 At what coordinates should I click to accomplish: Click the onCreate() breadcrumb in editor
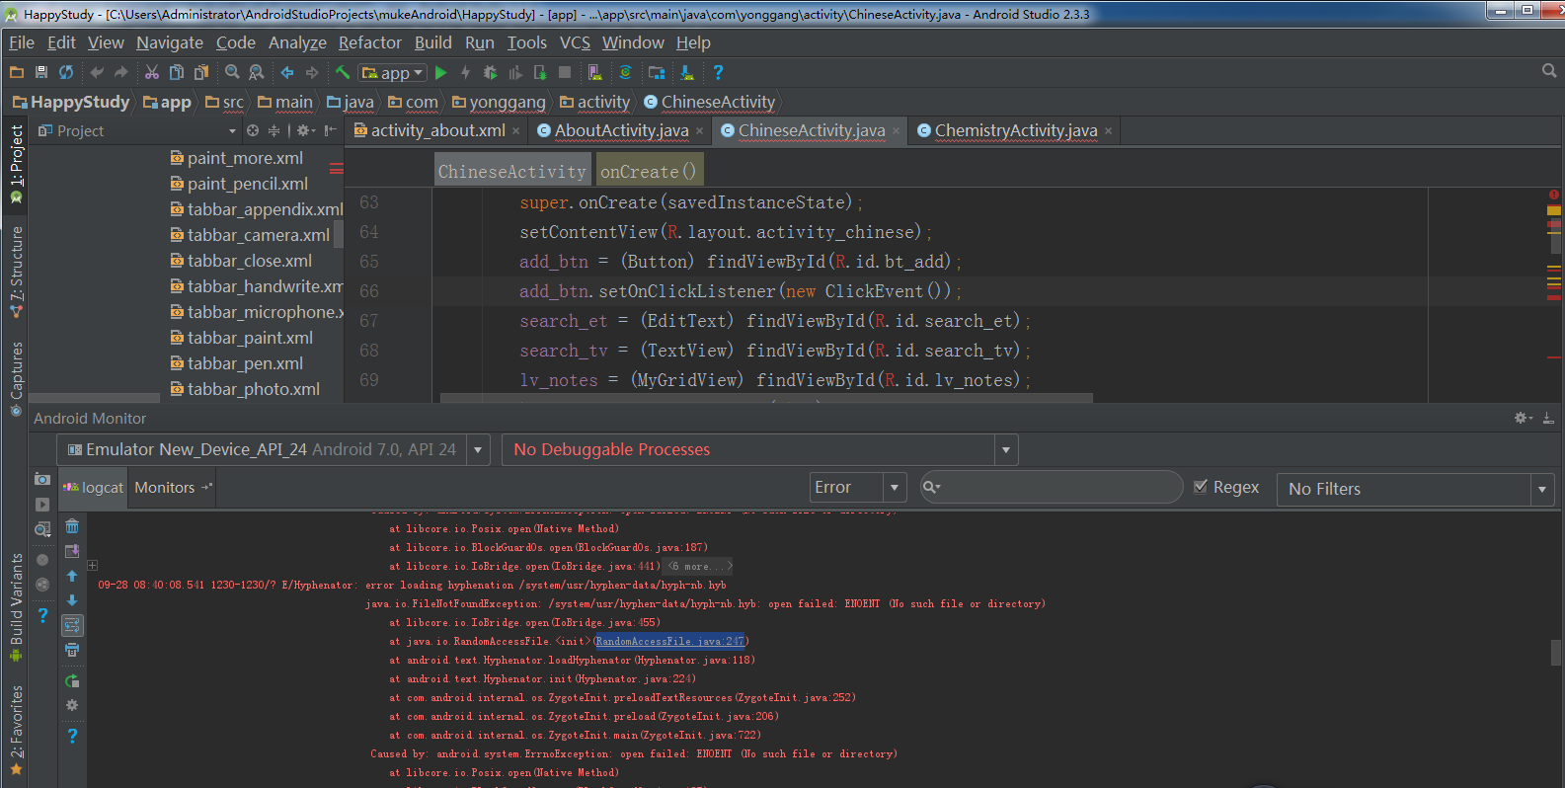click(649, 171)
